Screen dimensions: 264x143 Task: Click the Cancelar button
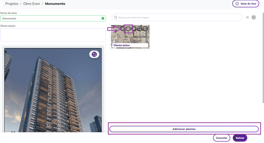click(x=221, y=138)
